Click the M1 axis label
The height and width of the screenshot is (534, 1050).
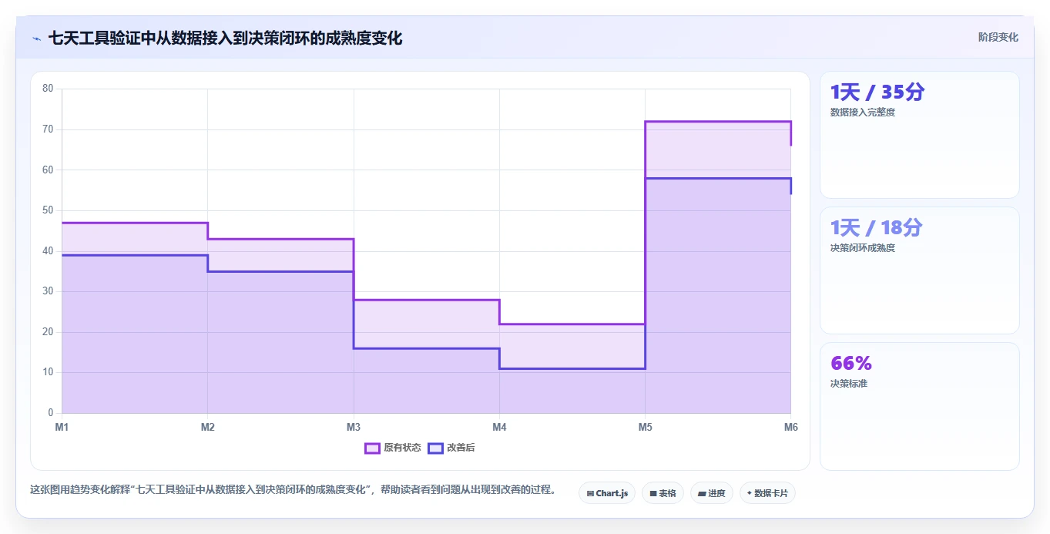pyautogui.click(x=62, y=427)
